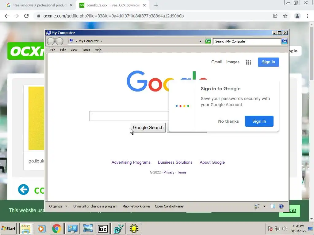Click the Search My Computer field

pos(247,41)
